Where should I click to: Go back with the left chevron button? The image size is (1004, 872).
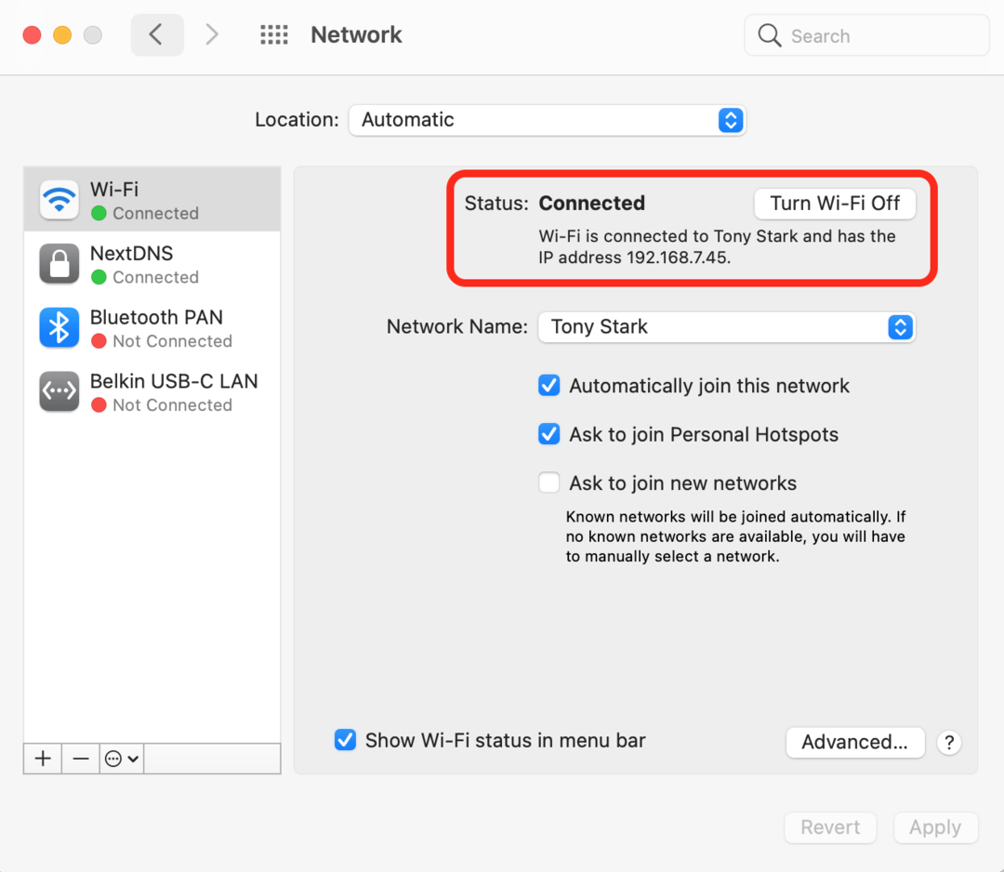coord(157,34)
